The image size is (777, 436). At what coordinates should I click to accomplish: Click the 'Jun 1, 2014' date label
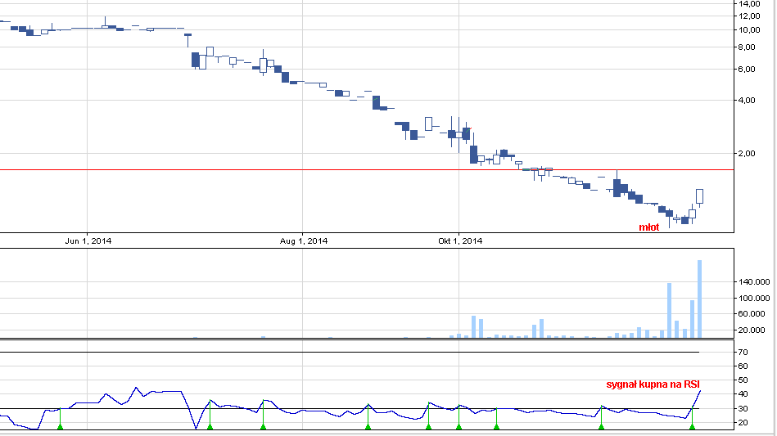click(88, 240)
